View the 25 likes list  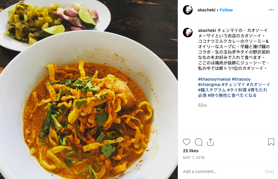point(190,151)
